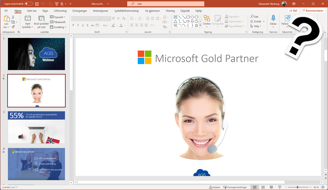This screenshot has width=328, height=190.
Task: Click the Save floppy disk icon
Action: (x=37, y=4)
